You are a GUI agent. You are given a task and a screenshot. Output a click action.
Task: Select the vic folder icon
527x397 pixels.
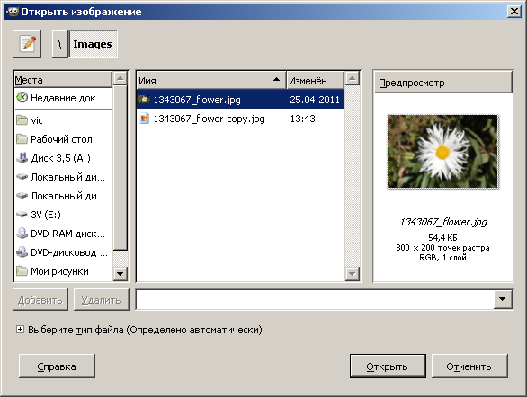tap(22, 119)
